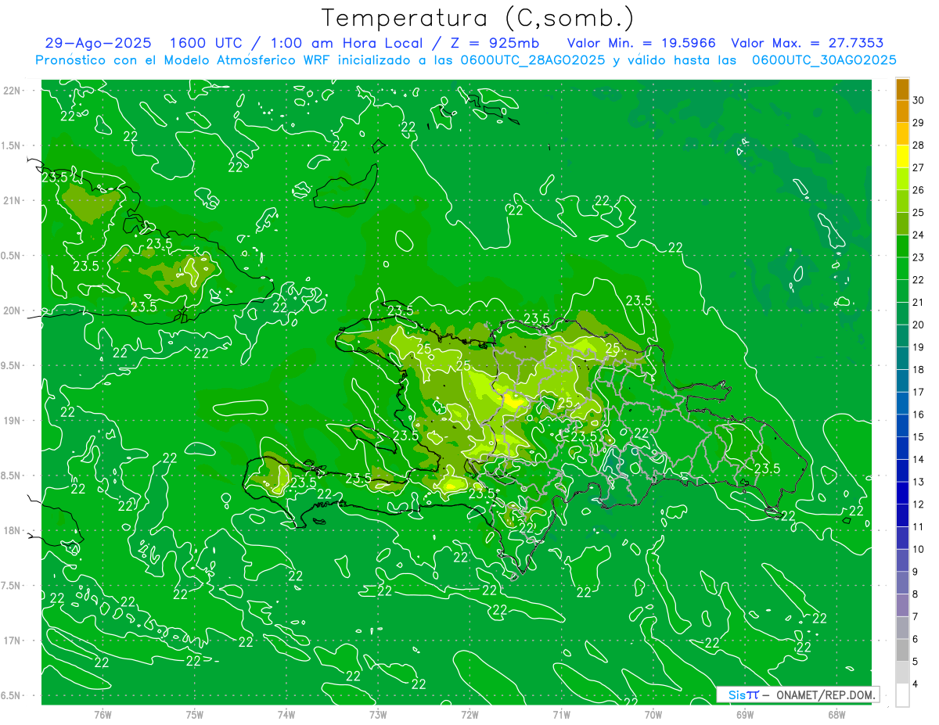This screenshot has height=725, width=939.
Task: Select the white swatch below legend value 4
Action: [902, 694]
